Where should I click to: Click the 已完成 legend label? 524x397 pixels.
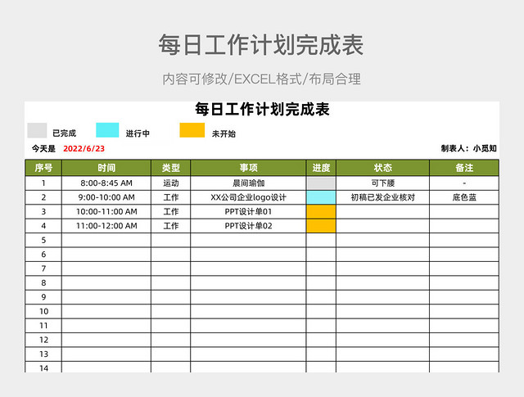pyautogui.click(x=64, y=133)
